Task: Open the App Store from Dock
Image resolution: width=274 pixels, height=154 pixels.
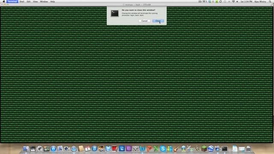Action: click(x=53, y=148)
